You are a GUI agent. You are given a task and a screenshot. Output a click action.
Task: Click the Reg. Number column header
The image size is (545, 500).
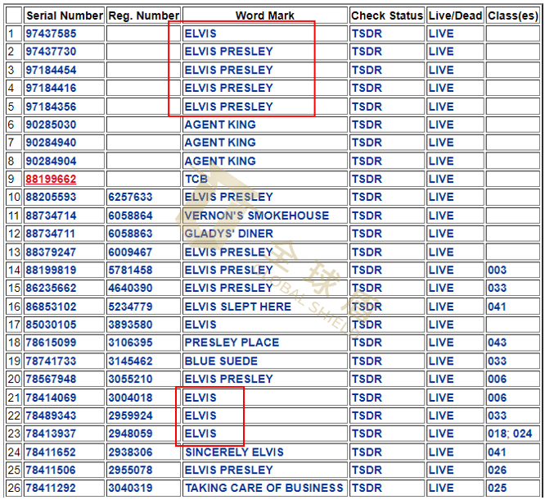click(x=143, y=16)
